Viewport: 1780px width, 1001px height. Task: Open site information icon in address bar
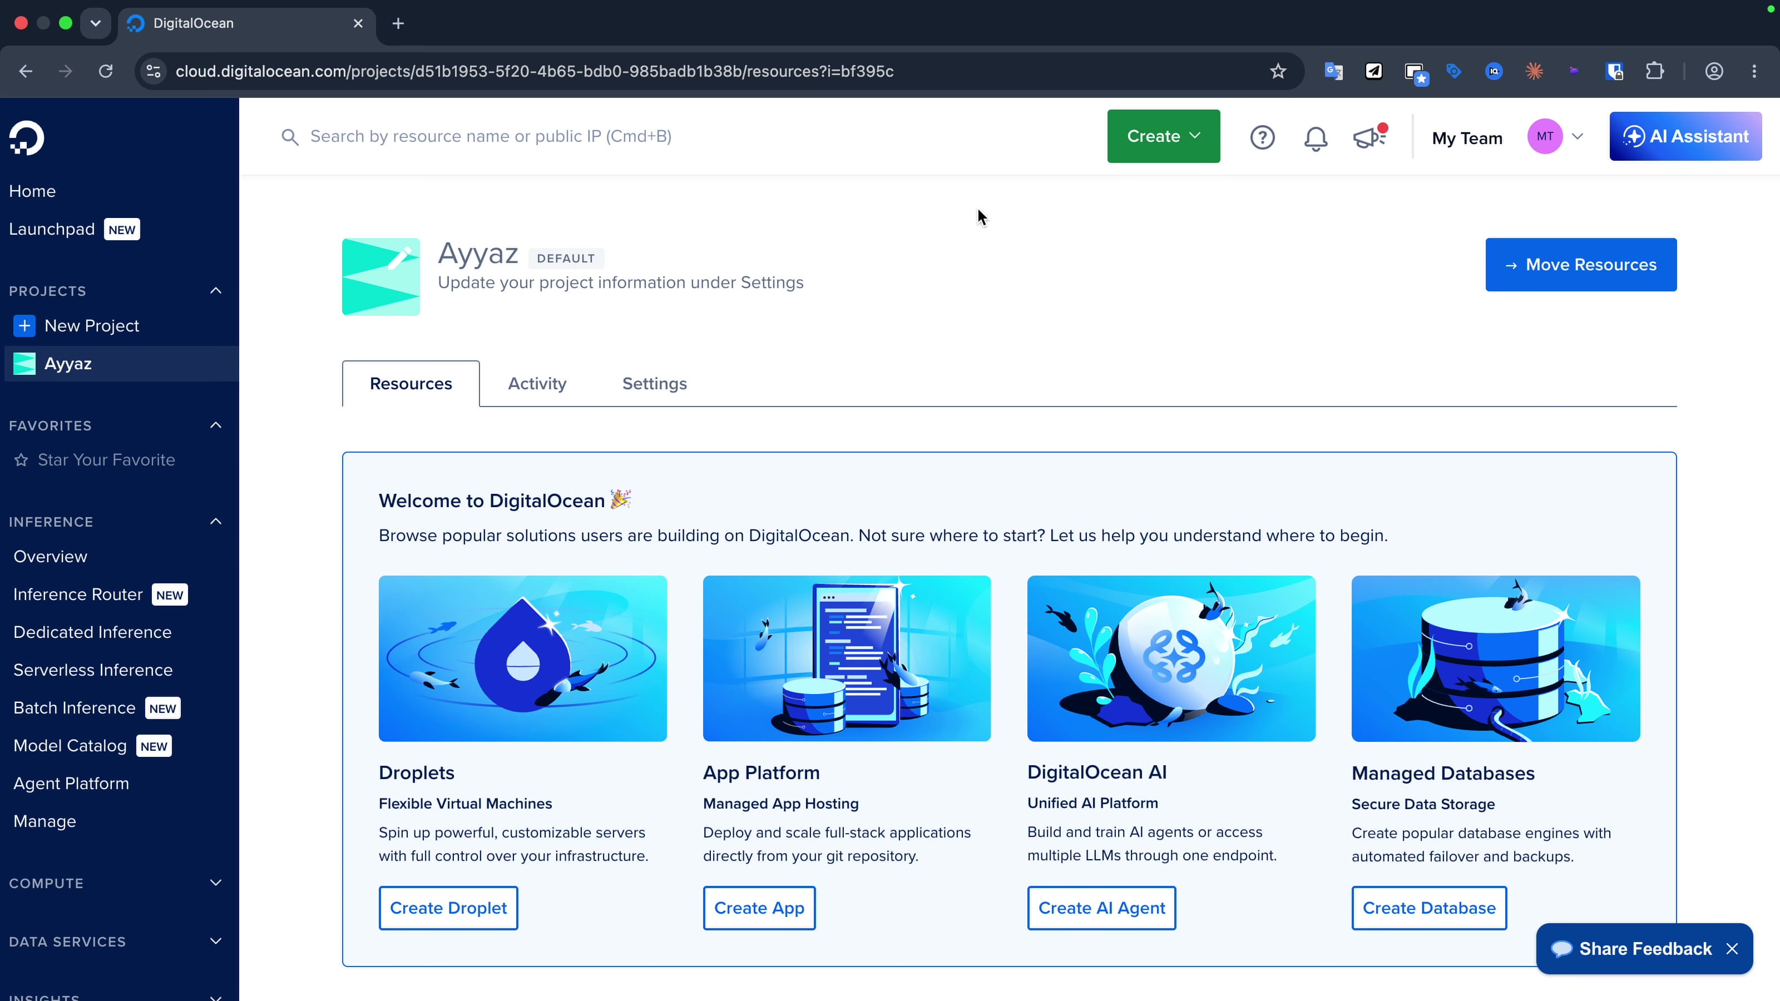click(x=154, y=71)
